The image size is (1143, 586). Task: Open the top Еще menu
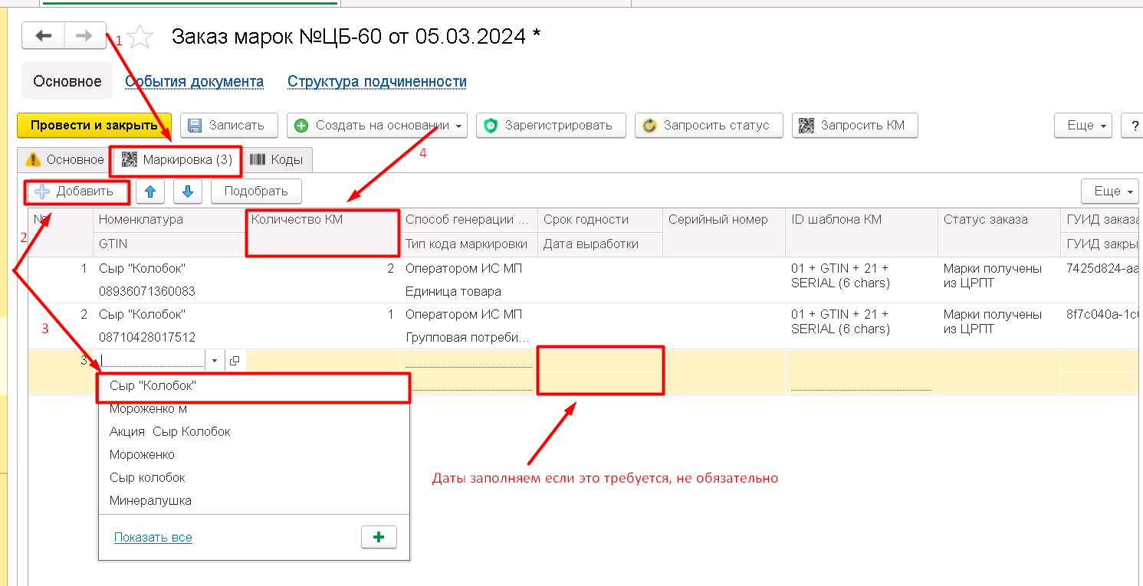point(1083,126)
